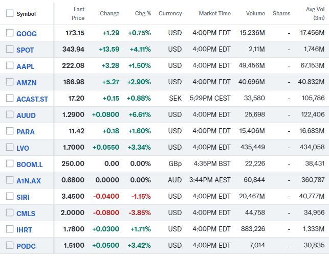Sort by the Volume column header
Image resolution: width=329 pixels, height=259 pixels.
[x=255, y=14]
